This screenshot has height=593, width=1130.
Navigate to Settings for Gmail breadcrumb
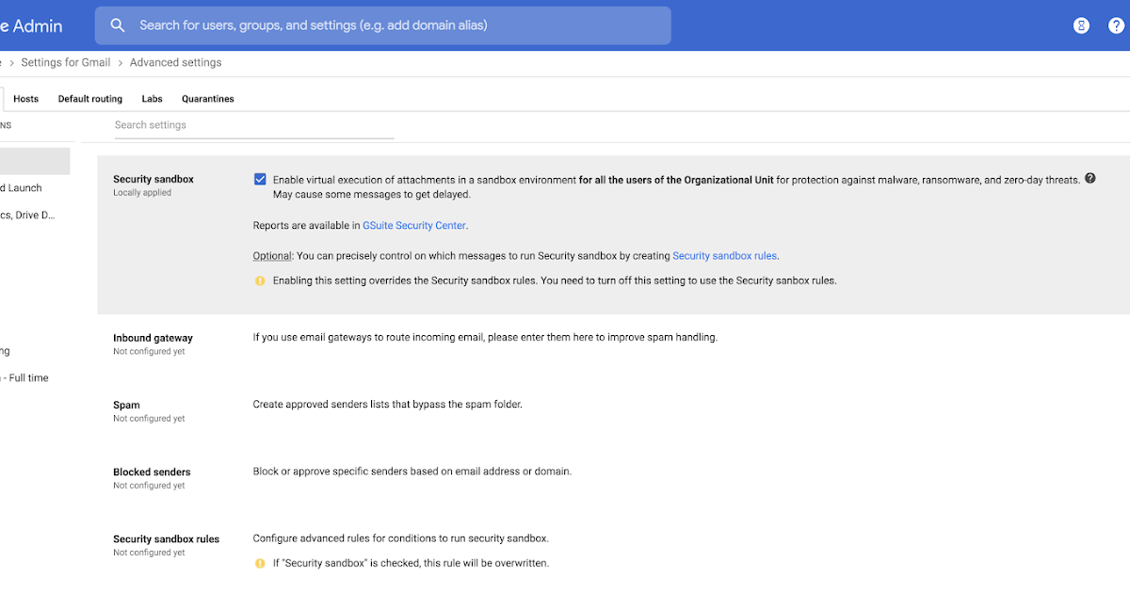[65, 61]
